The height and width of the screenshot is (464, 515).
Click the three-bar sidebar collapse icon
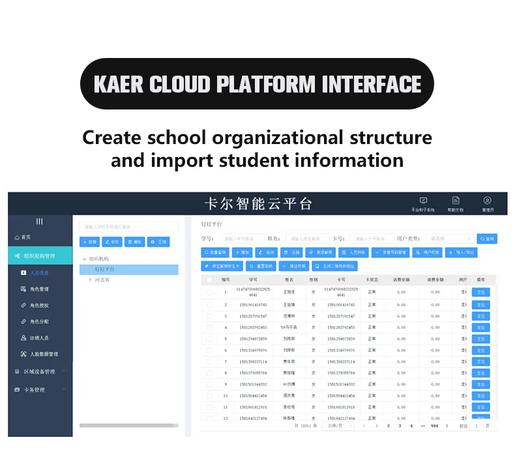[39, 222]
